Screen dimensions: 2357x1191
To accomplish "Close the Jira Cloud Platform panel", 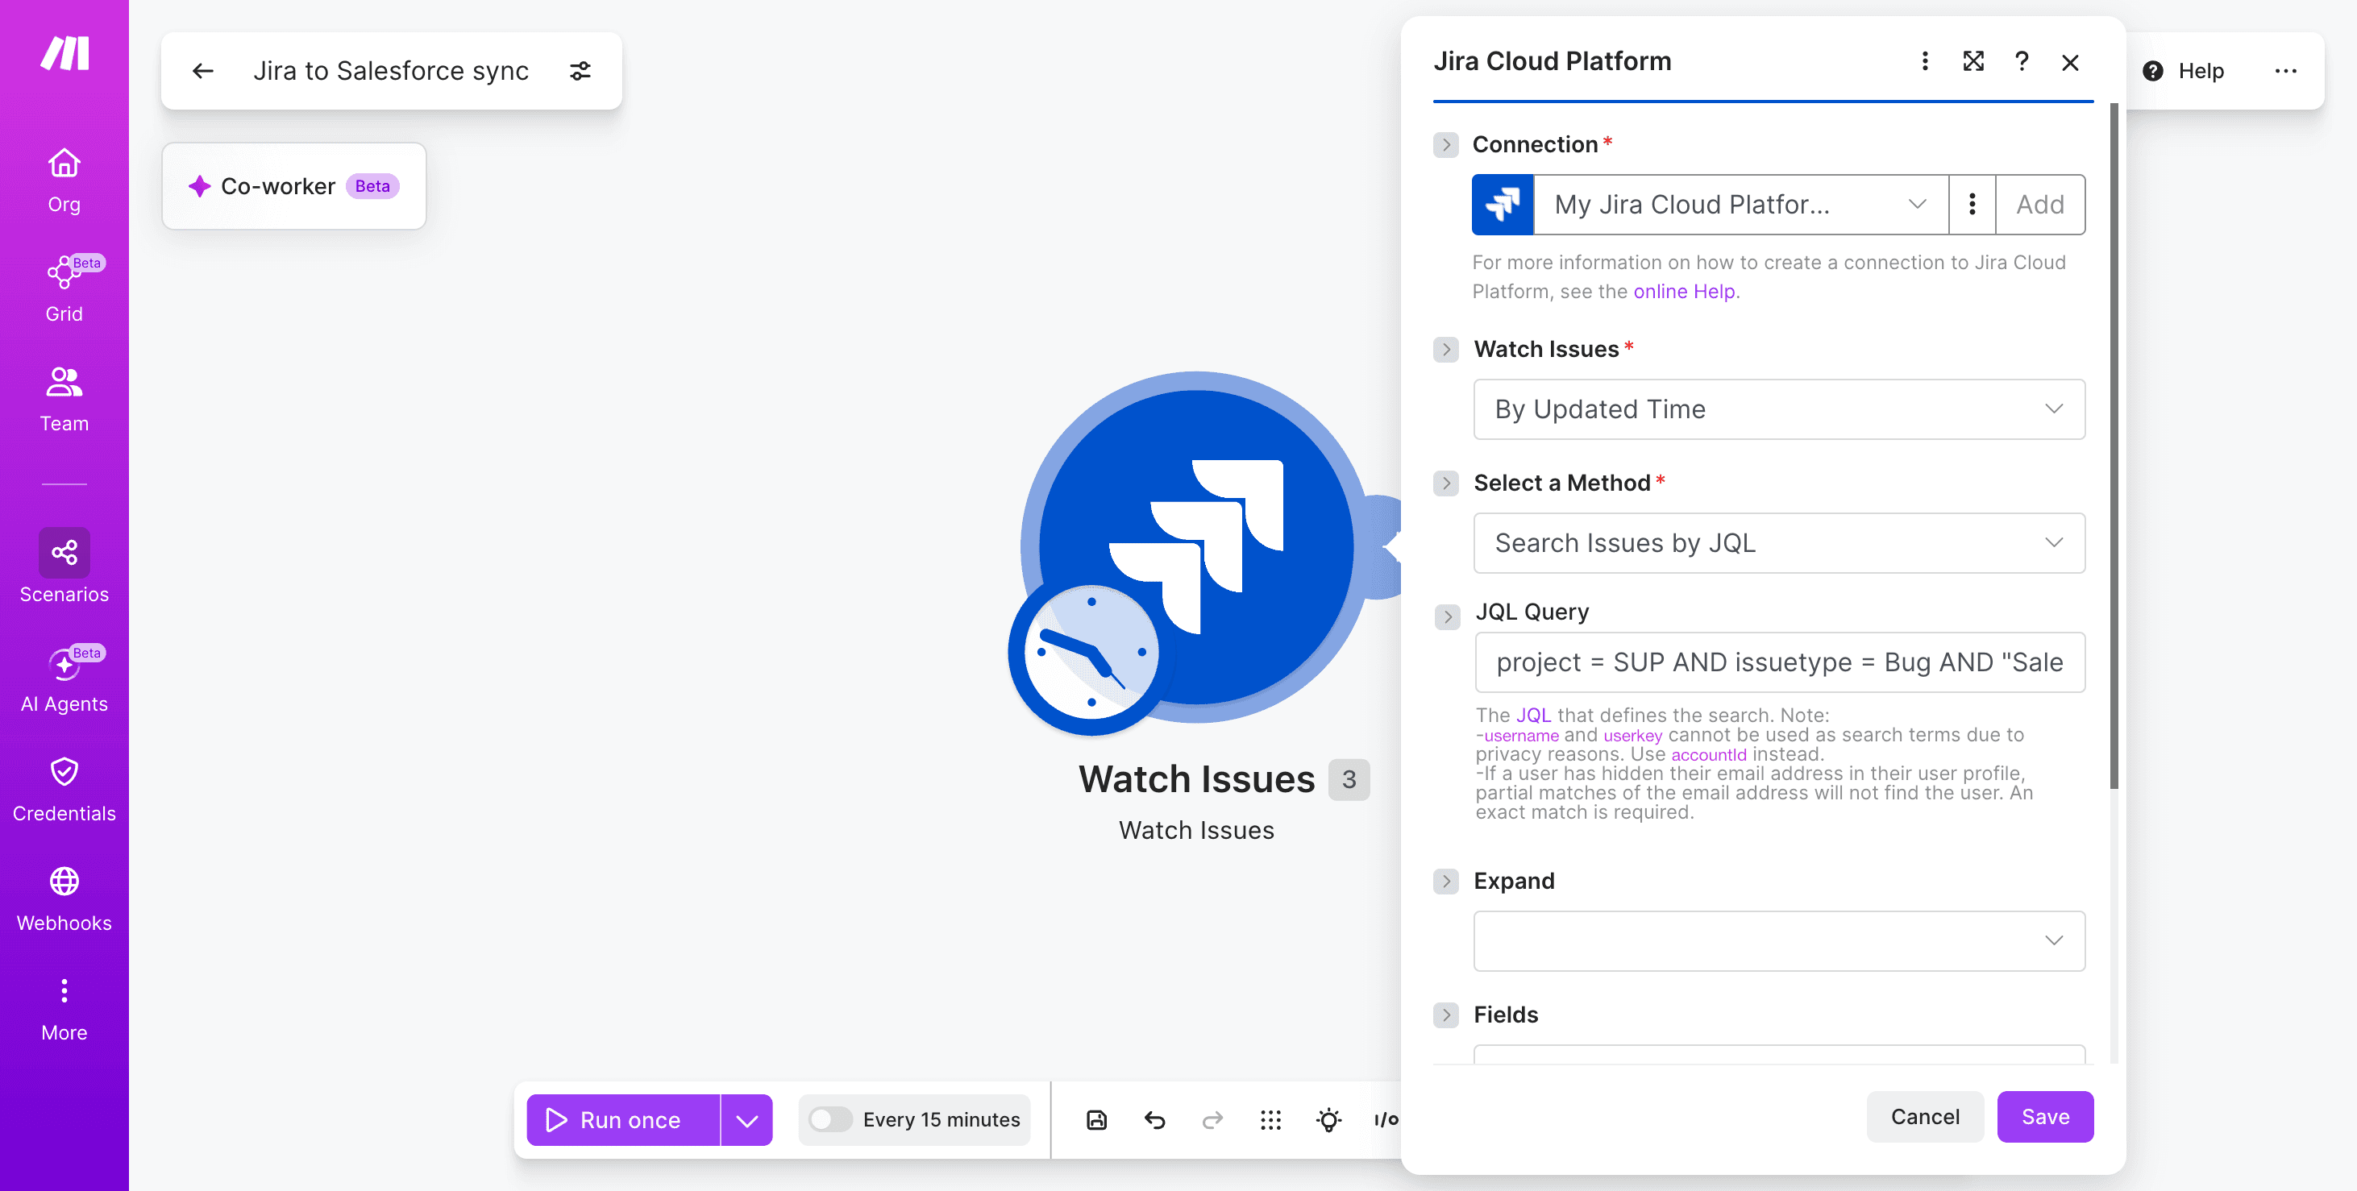I will point(2070,62).
